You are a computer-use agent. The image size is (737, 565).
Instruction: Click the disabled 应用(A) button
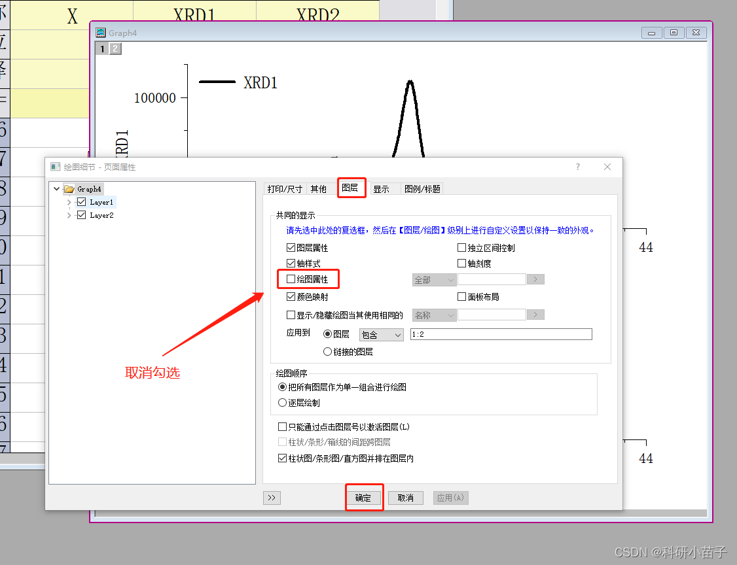(450, 498)
